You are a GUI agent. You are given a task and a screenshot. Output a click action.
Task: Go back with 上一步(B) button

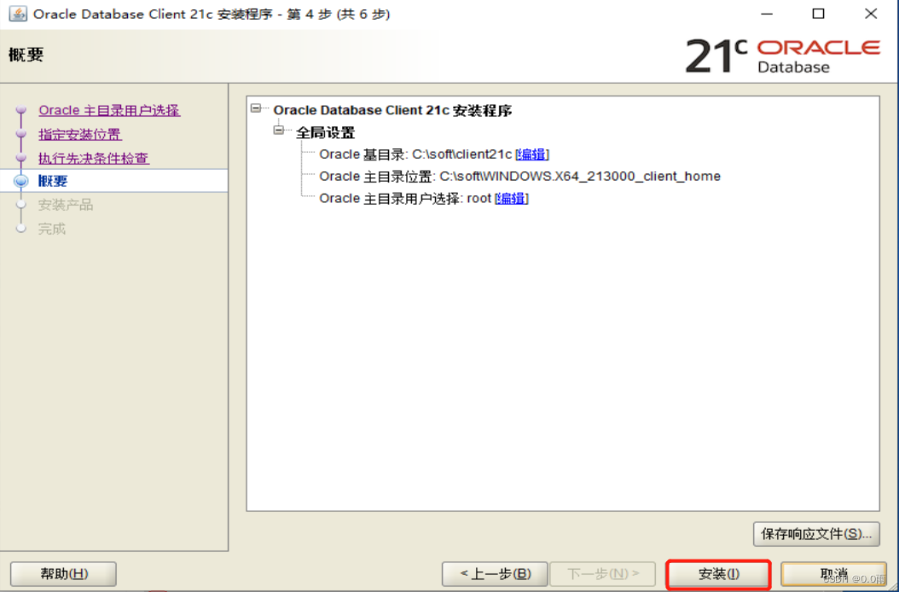[495, 573]
